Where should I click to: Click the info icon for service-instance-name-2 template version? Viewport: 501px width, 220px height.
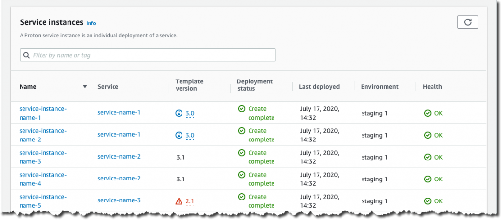tap(179, 135)
